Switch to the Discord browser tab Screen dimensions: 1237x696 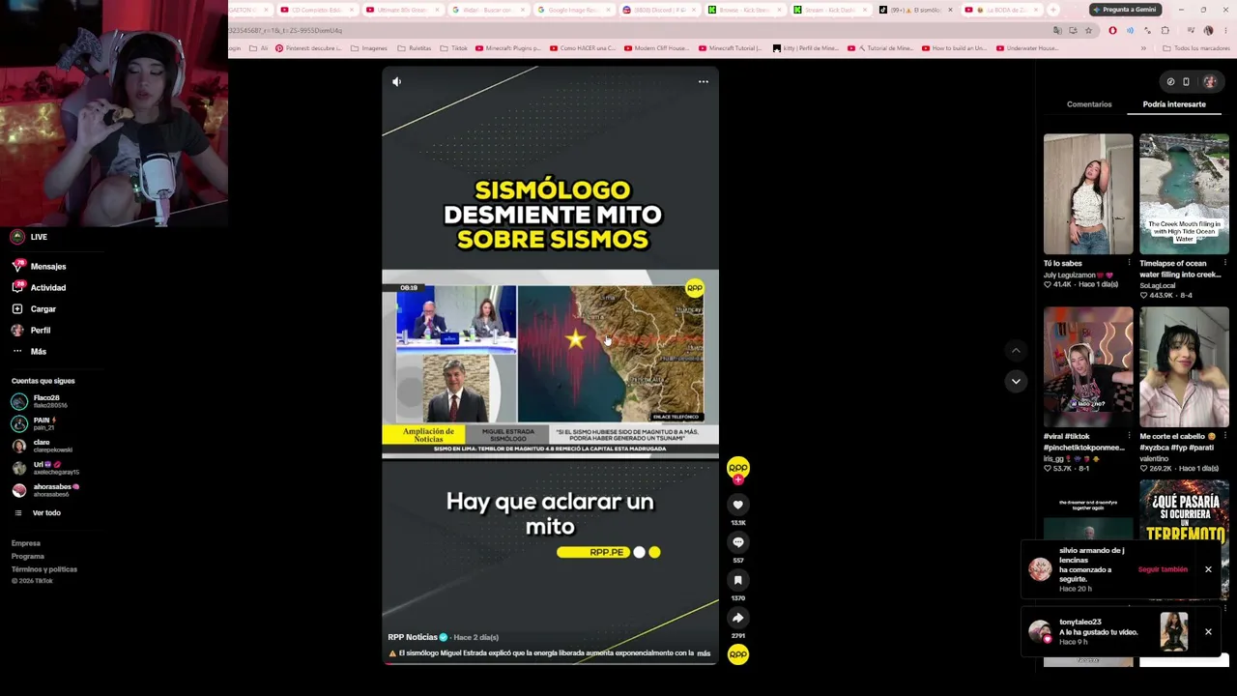tap(659, 10)
